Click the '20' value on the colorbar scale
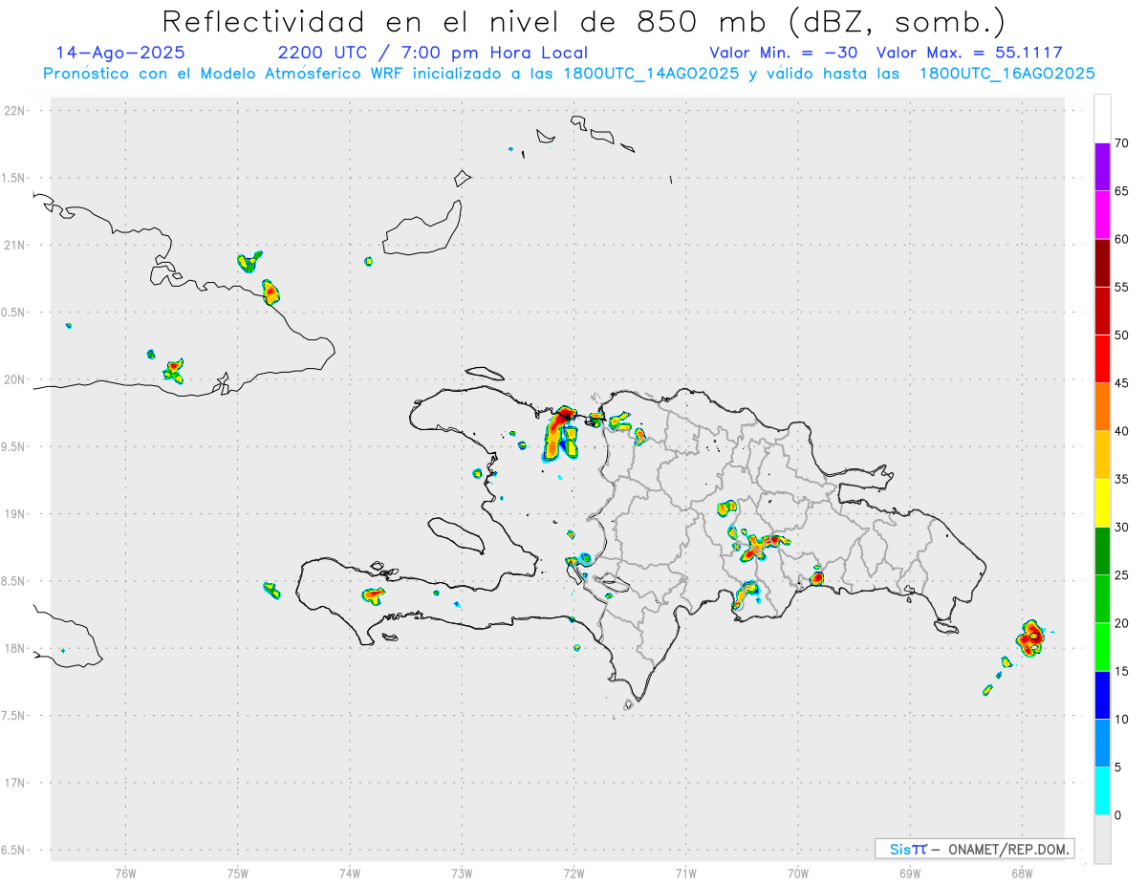1147x886 pixels. (x=1122, y=623)
